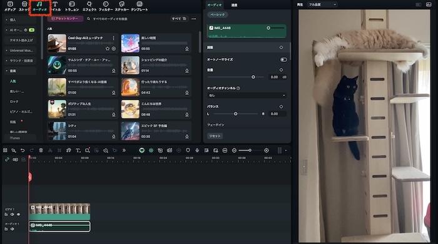Click the audio search field

(127, 19)
